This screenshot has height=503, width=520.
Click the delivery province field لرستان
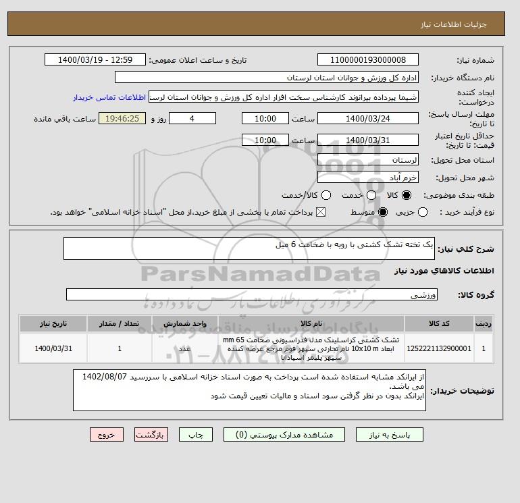point(368,160)
